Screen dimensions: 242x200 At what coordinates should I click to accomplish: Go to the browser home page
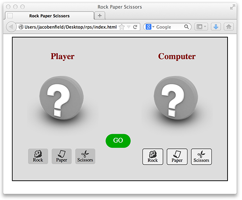pos(229,27)
